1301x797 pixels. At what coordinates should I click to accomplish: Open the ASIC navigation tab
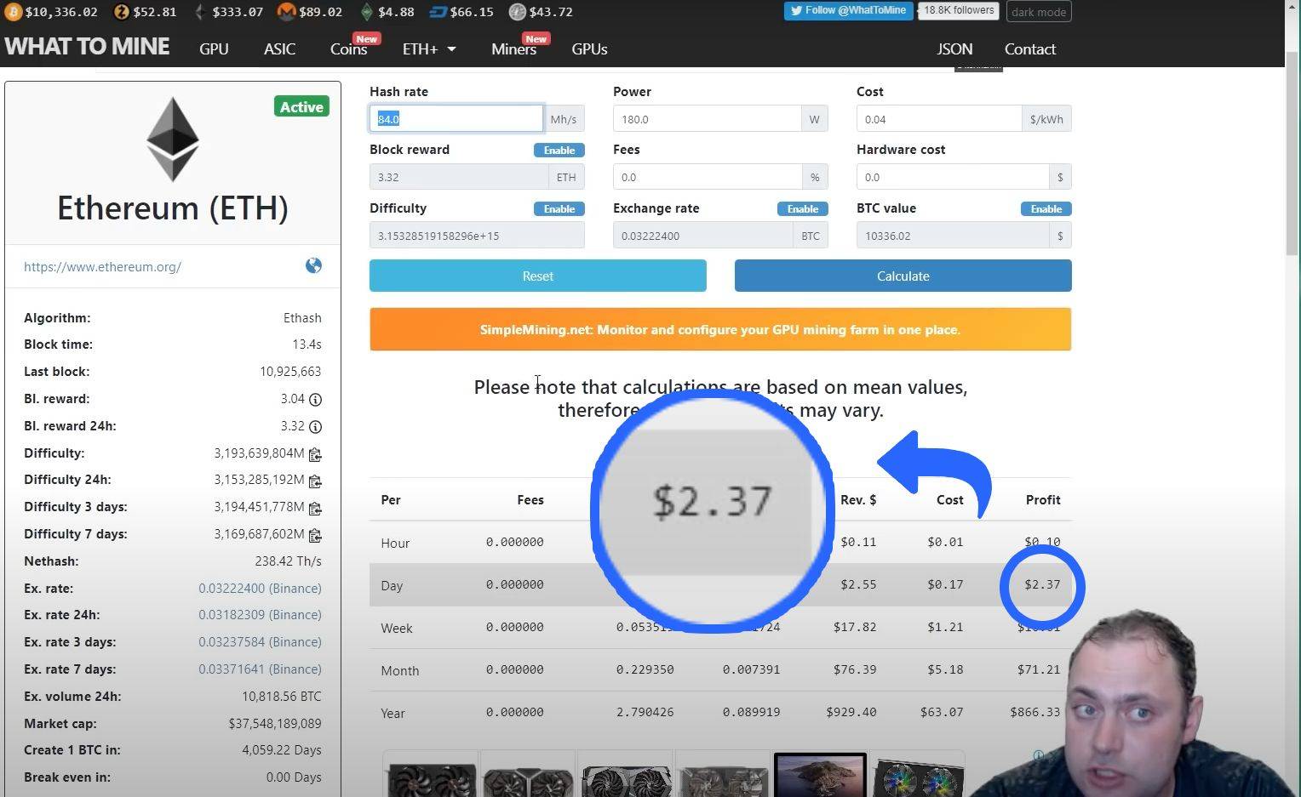[x=279, y=49]
